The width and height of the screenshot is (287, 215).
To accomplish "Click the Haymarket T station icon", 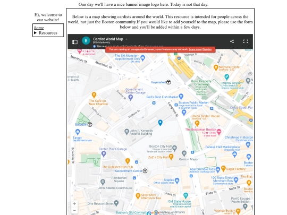I will point(168,82).
